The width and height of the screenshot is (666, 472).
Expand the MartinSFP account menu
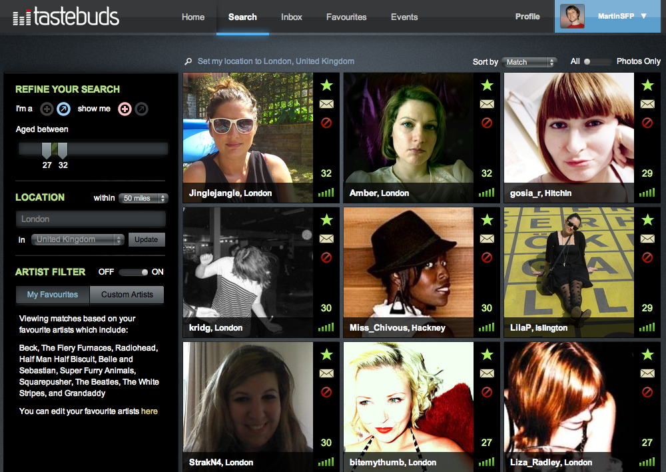coord(607,16)
